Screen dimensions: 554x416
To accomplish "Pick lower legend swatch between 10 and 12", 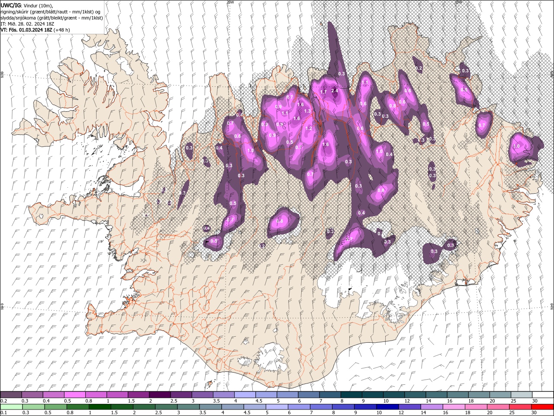I will [387, 407].
